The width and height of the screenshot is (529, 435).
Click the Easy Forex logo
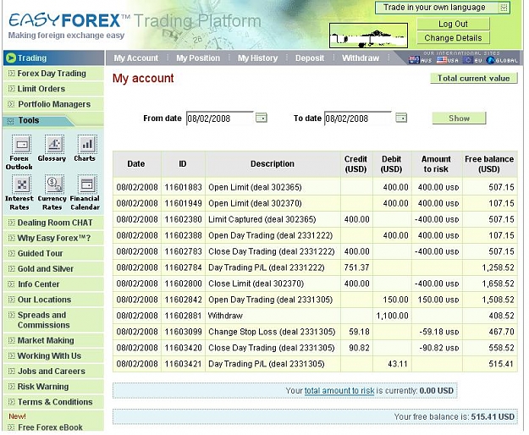pos(69,20)
